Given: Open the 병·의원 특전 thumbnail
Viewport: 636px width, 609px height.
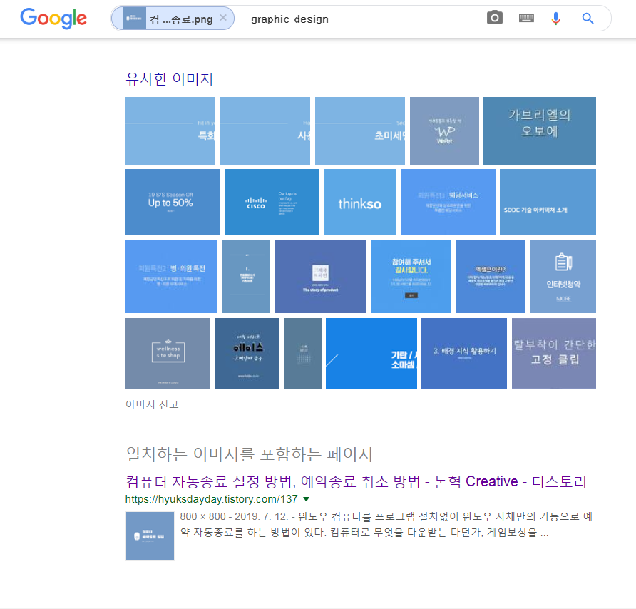Looking at the screenshot, I should 171,276.
